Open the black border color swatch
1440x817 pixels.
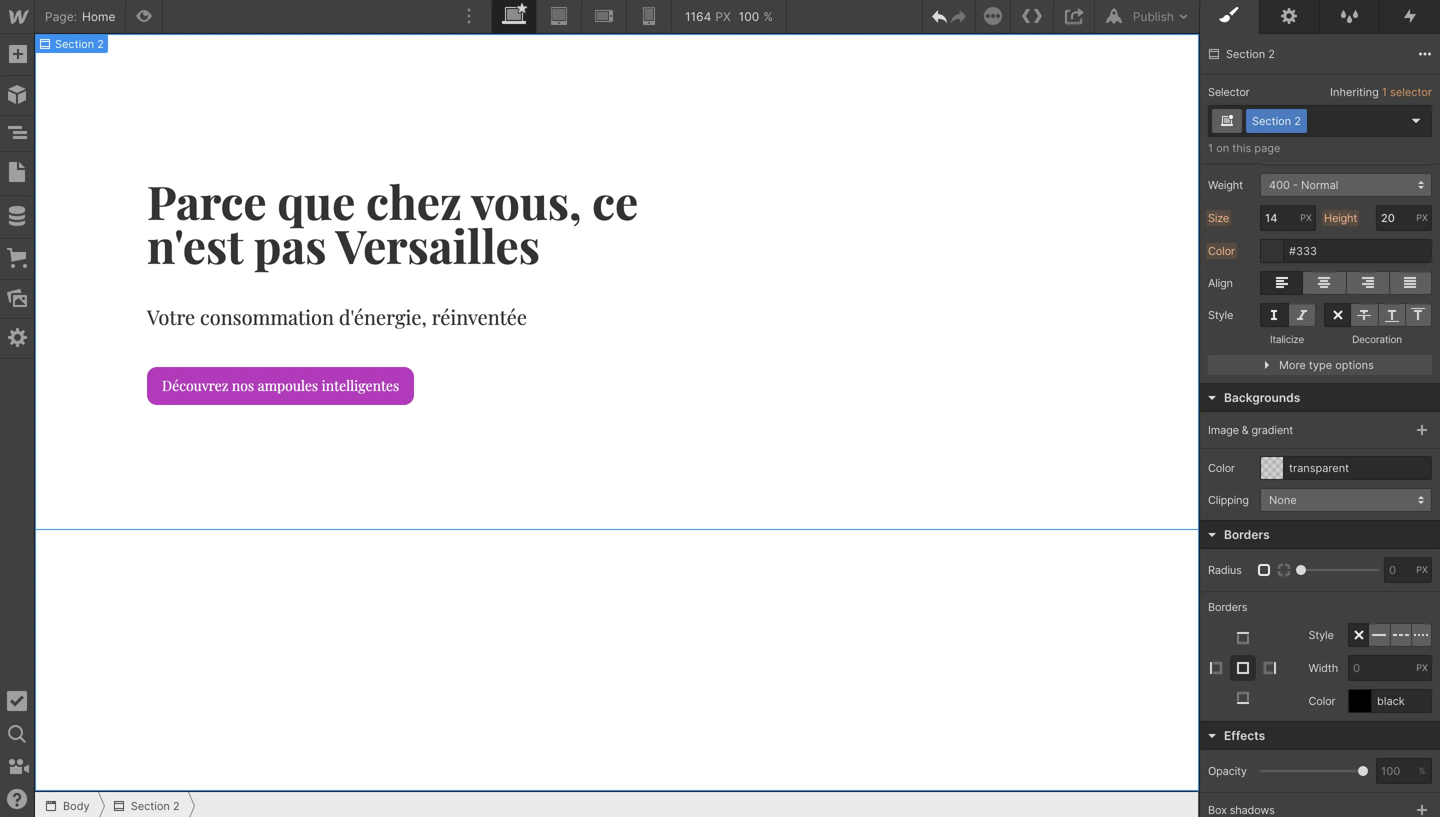[x=1360, y=701]
